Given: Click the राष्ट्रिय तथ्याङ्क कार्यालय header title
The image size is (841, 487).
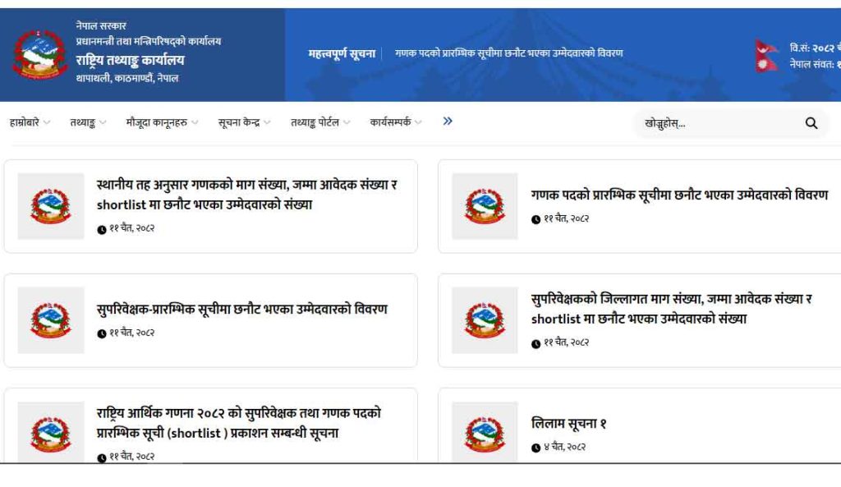Looking at the screenshot, I should click(130, 60).
